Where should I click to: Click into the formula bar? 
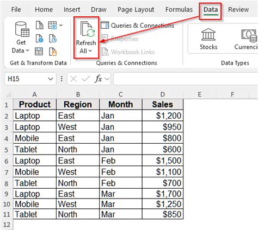tap(186, 79)
